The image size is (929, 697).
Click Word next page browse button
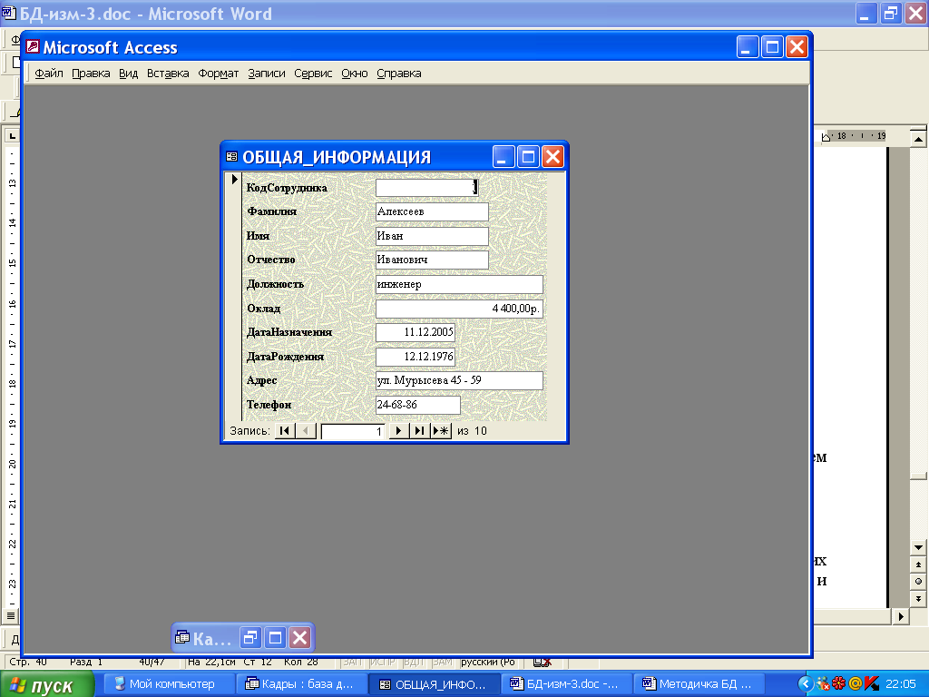[918, 599]
